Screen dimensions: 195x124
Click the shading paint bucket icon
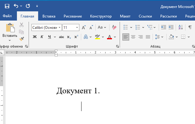point(171,37)
